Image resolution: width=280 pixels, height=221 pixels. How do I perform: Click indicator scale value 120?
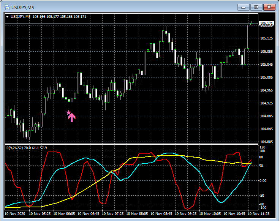(x=262, y=147)
